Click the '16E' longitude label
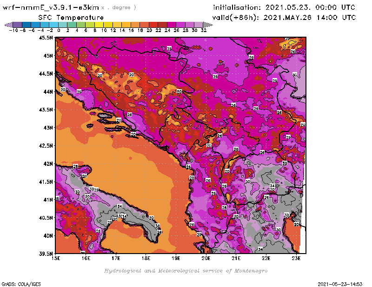This screenshot has height=287, width=372. tap(86, 258)
